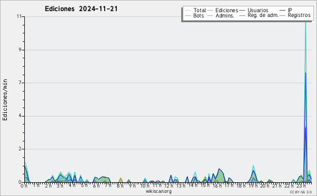Click the blue Usuarios legend line swatch
This screenshot has width=317, height=196.
click(x=242, y=11)
